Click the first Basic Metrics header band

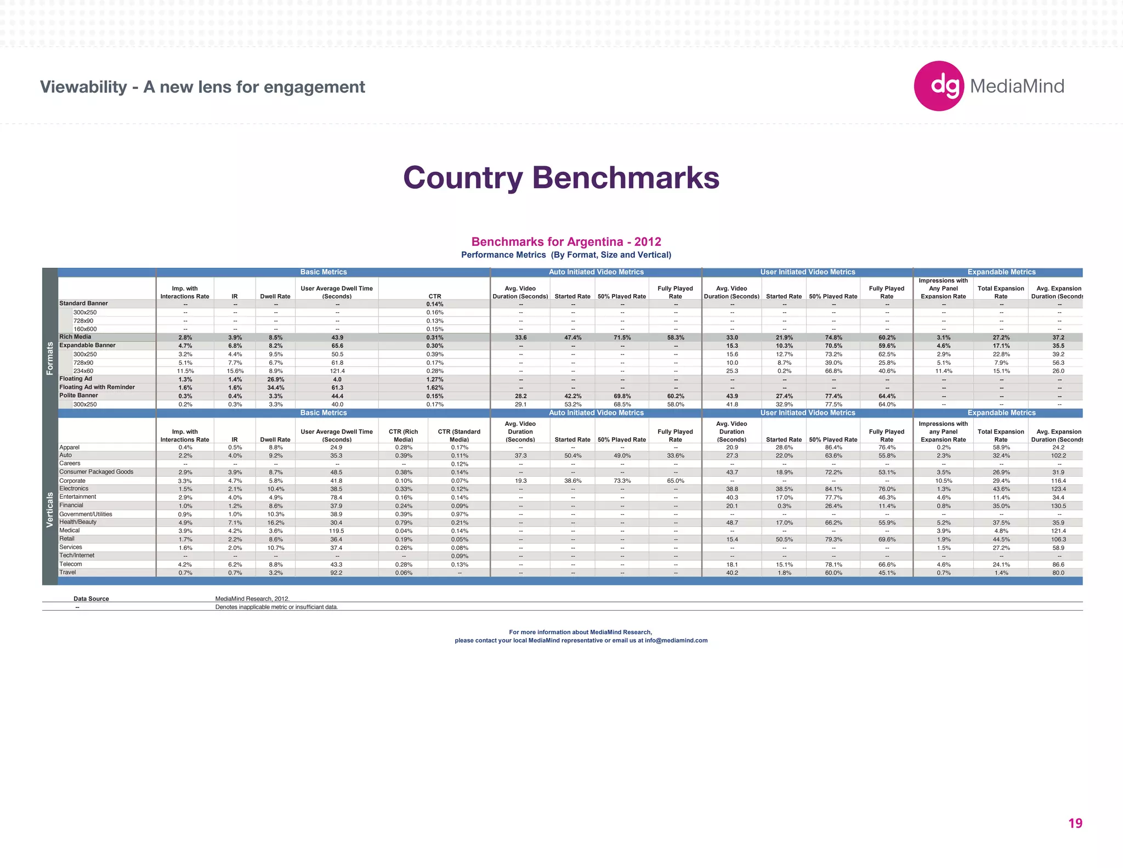(323, 272)
